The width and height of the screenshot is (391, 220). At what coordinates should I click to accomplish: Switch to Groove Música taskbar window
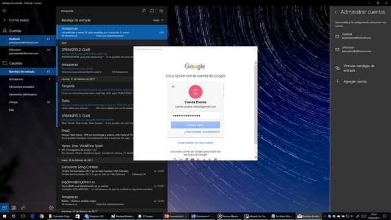tap(228, 216)
